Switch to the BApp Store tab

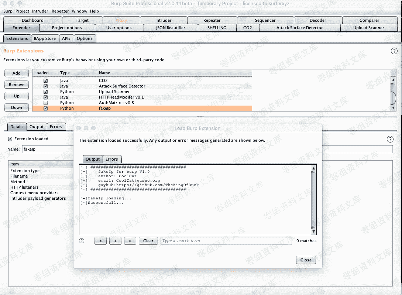point(45,38)
